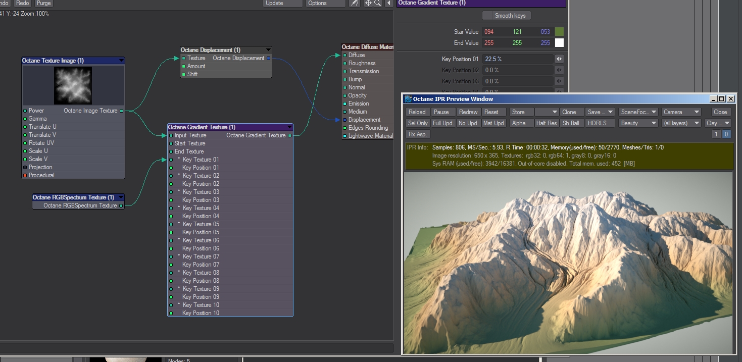Toggle Full Upd. mode in IPR window
The width and height of the screenshot is (742, 362).
443,123
